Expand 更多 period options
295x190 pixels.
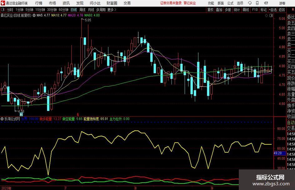[112, 10]
